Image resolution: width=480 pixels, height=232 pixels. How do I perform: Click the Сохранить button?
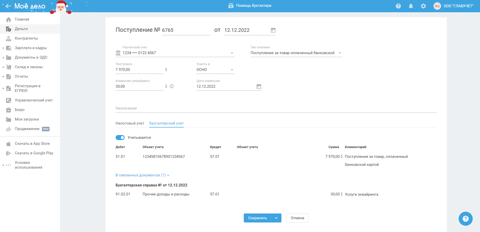click(257, 218)
